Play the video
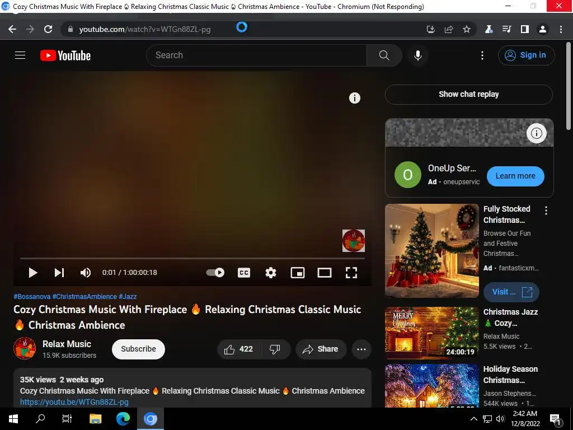This screenshot has width=573, height=430. click(x=33, y=273)
